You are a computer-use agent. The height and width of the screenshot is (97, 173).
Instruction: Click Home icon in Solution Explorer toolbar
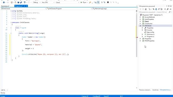146,9
